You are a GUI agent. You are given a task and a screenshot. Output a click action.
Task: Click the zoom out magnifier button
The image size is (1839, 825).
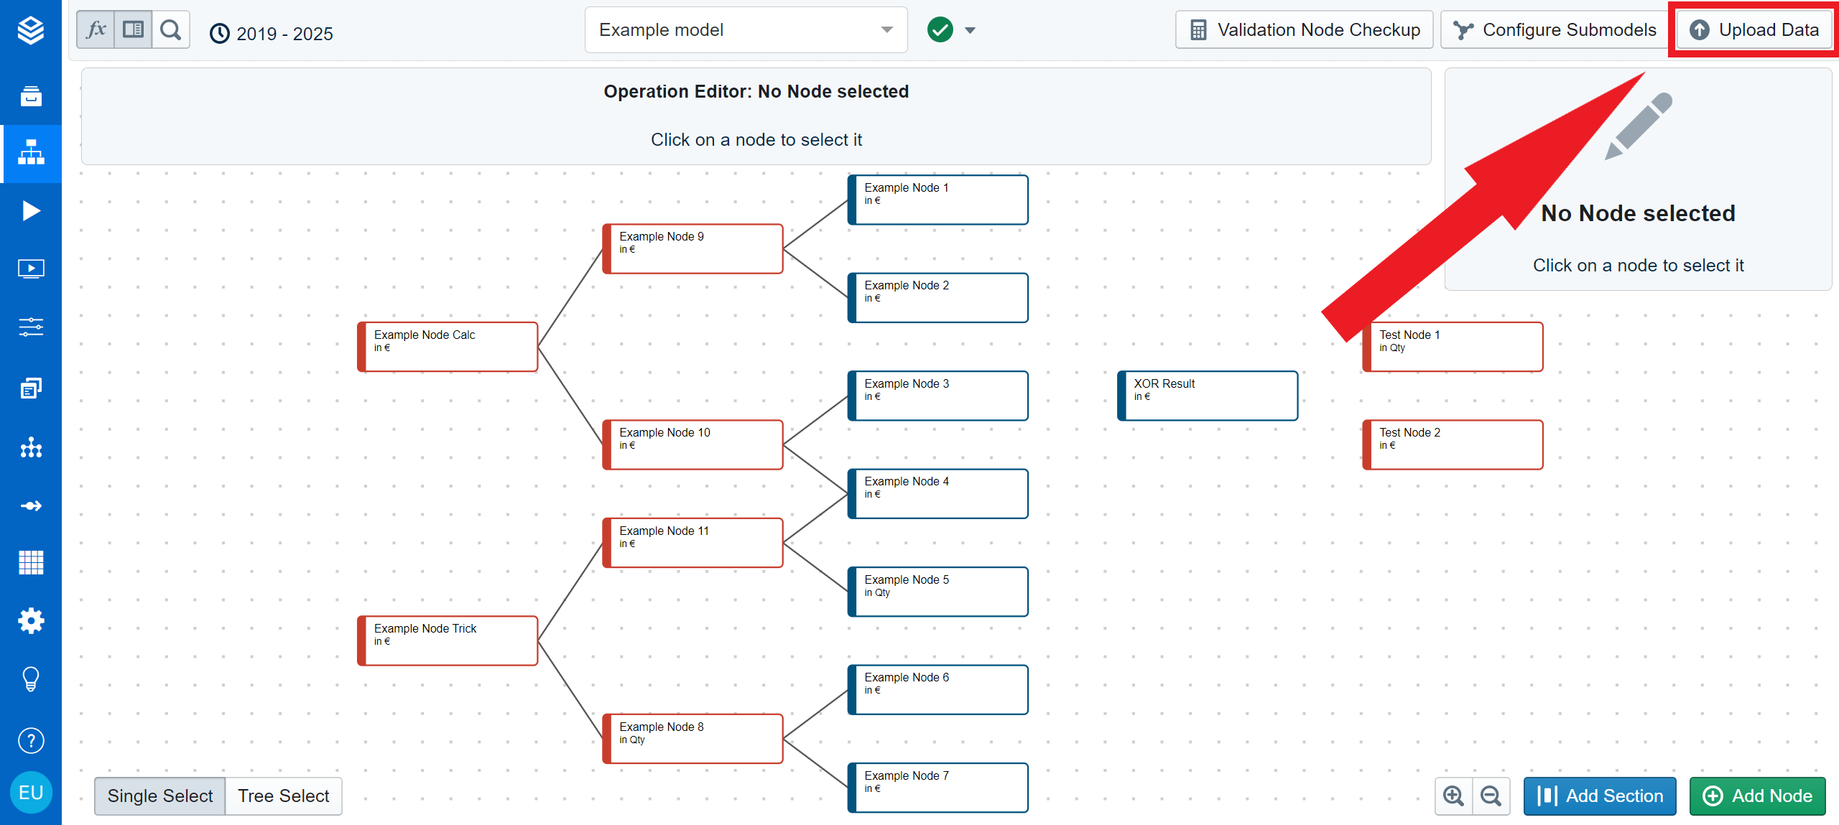click(x=1491, y=796)
